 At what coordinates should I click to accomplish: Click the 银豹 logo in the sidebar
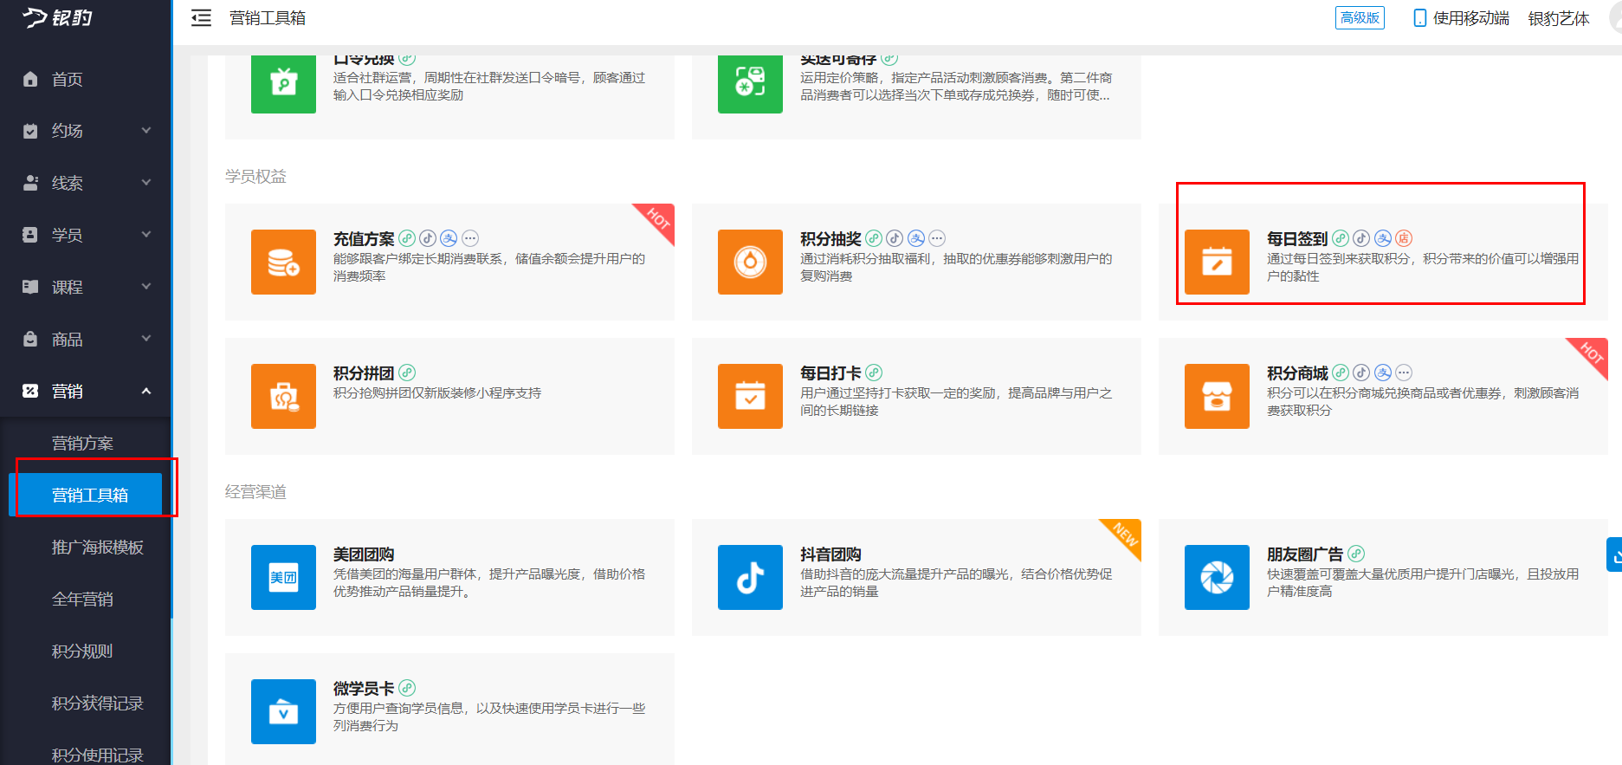coord(57,18)
